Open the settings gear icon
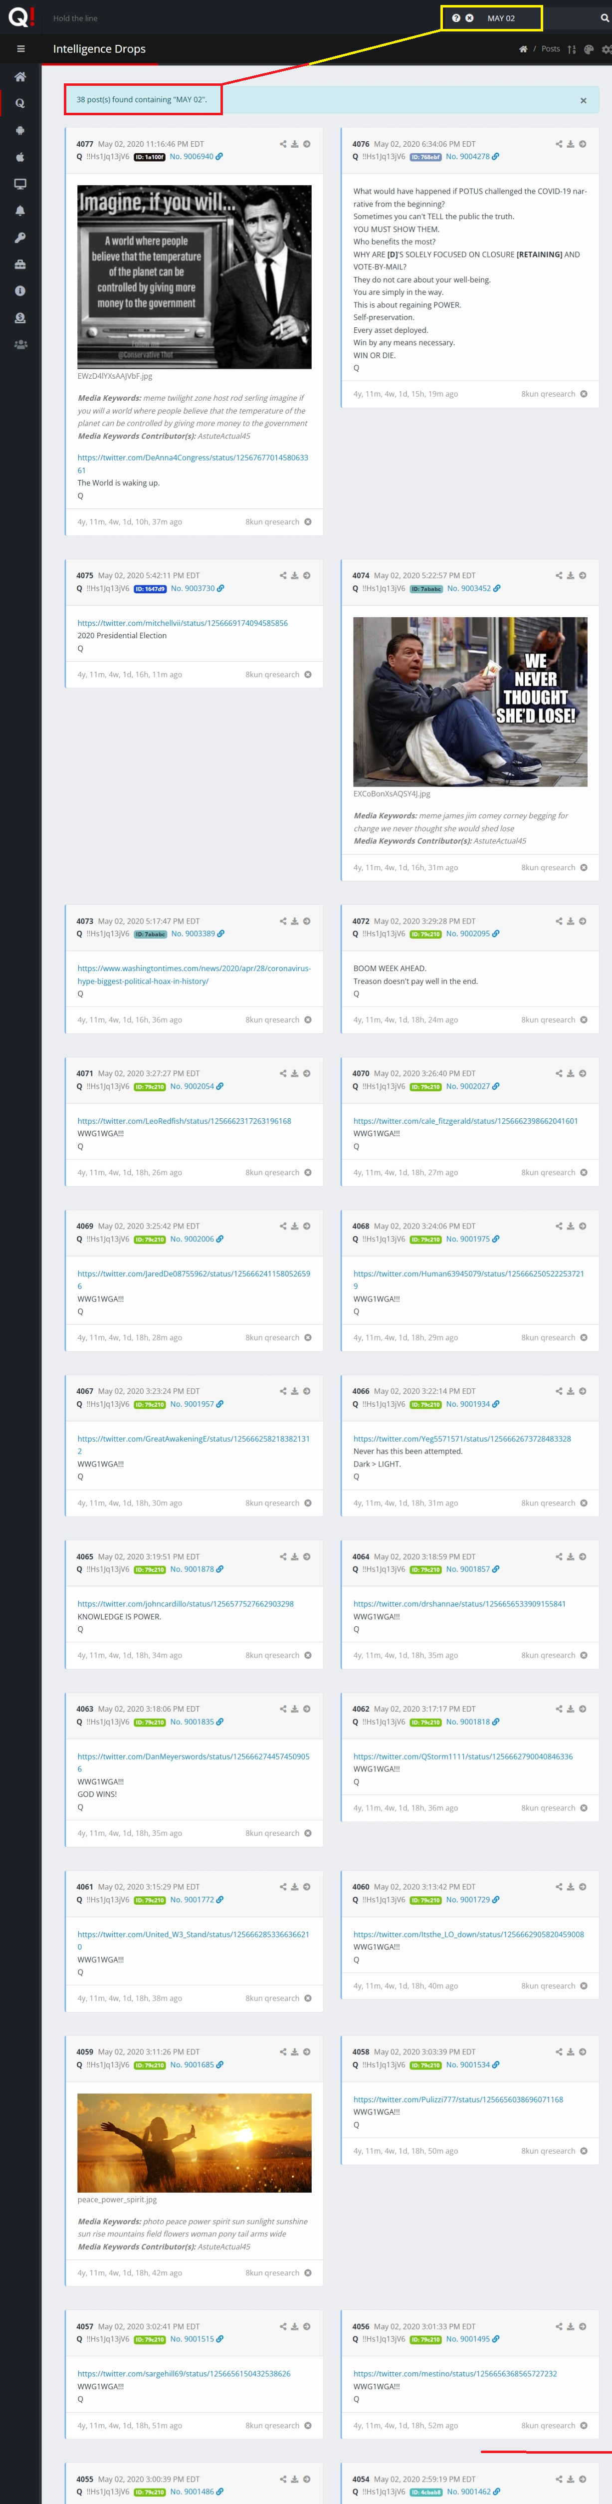Image resolution: width=612 pixels, height=2504 pixels. coord(606,48)
